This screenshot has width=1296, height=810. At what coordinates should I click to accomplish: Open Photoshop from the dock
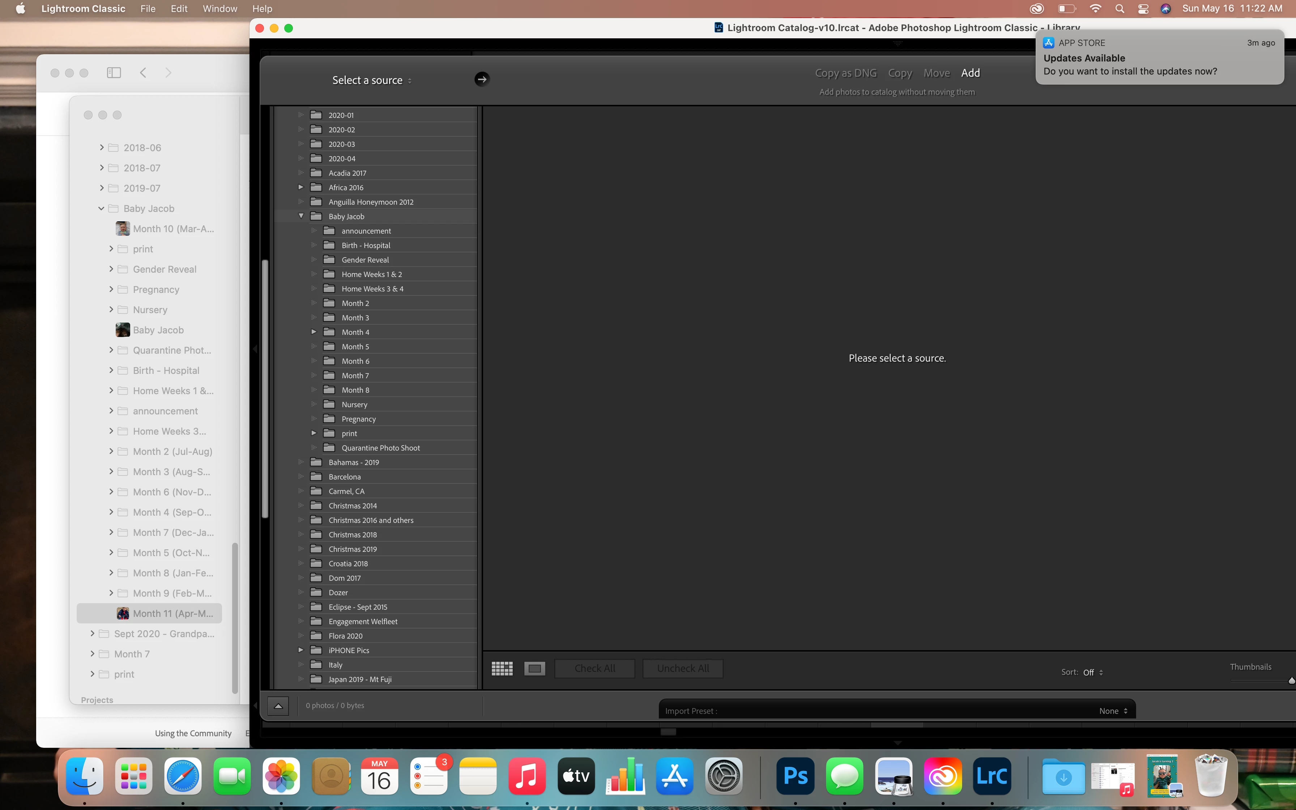point(795,776)
